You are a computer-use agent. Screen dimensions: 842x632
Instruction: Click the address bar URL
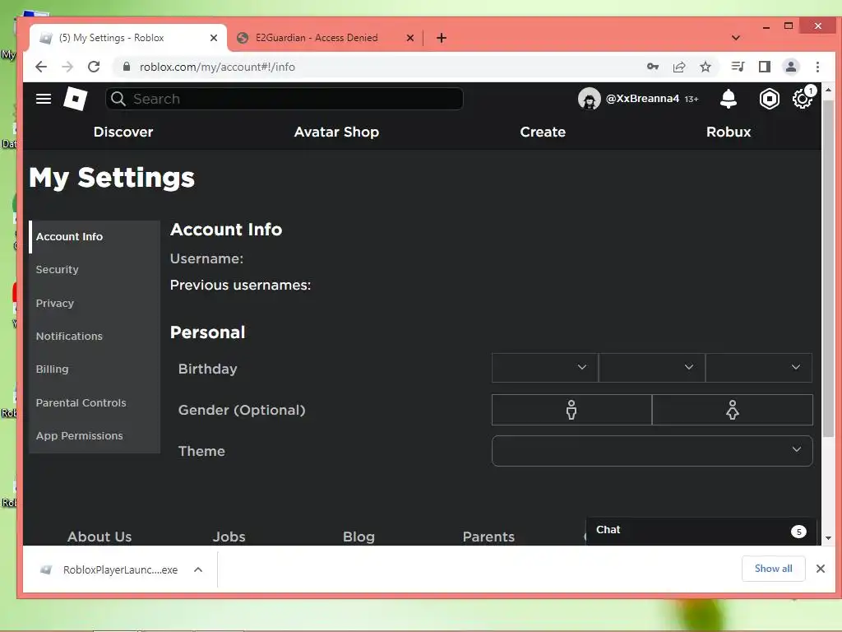217,67
